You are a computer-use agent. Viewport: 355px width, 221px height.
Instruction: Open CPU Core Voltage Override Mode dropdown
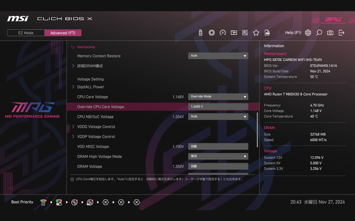point(218,97)
